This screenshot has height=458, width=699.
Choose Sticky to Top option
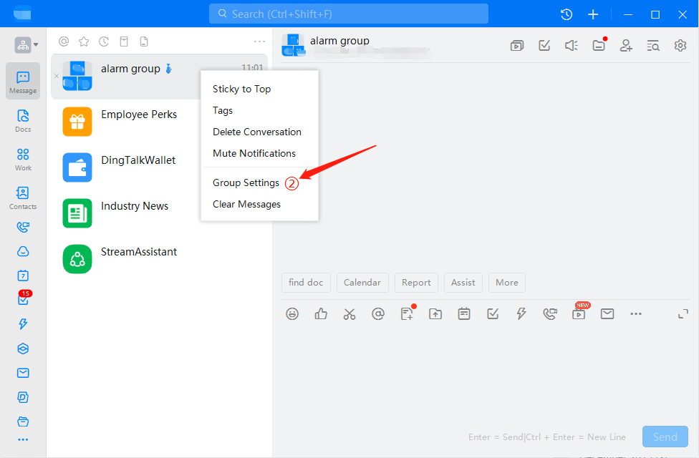click(241, 89)
